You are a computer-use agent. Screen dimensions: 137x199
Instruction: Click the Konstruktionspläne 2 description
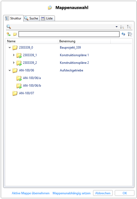pos(74,63)
